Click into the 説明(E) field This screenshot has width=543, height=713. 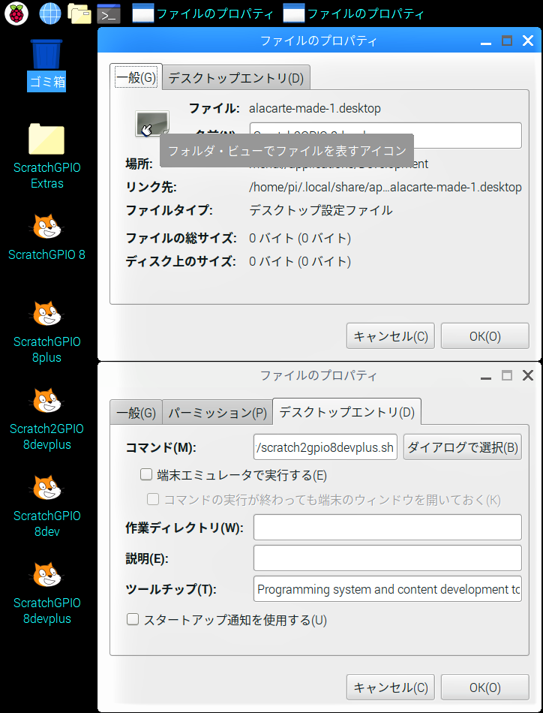click(388, 558)
